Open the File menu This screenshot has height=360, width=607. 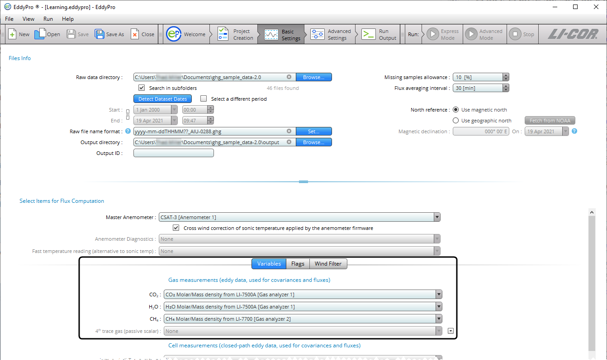point(9,19)
